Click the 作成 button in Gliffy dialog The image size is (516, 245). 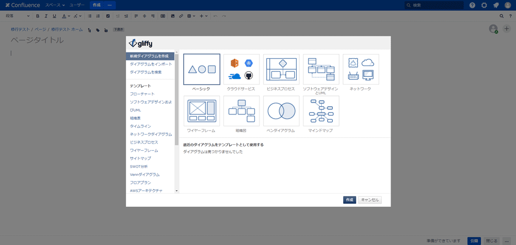click(x=349, y=200)
